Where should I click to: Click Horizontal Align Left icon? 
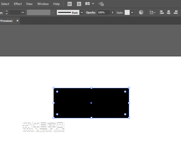click(162, 12)
